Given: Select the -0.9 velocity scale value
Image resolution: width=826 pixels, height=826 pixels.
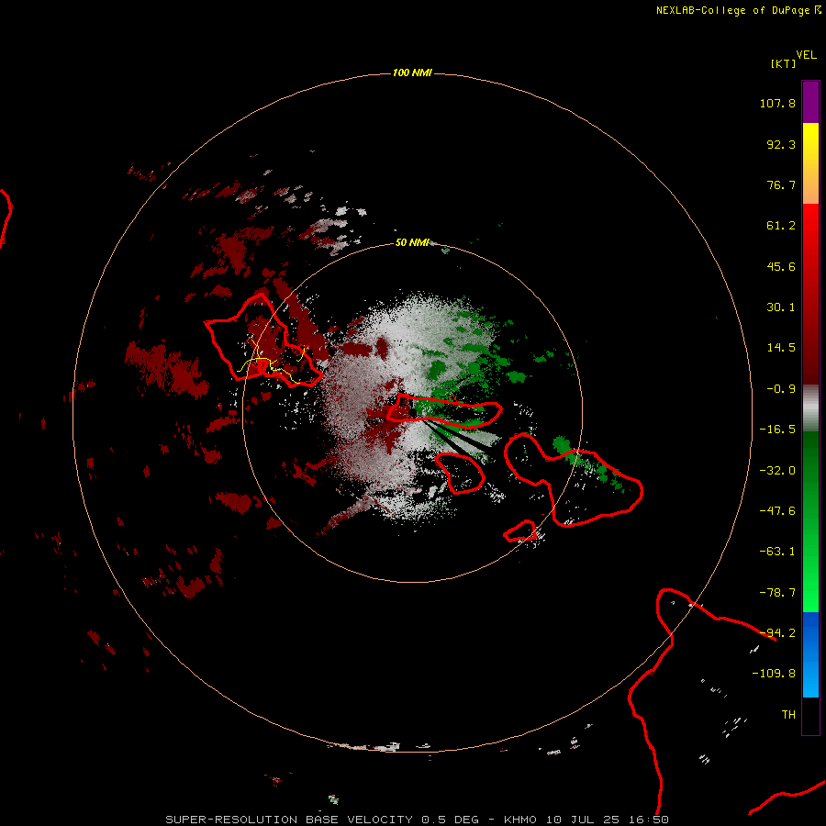Looking at the screenshot, I should (781, 389).
